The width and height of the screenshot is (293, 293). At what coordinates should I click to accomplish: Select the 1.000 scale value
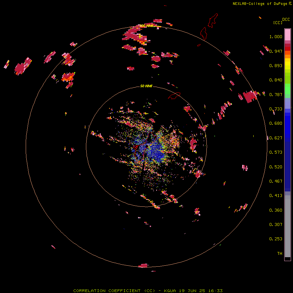(276, 36)
